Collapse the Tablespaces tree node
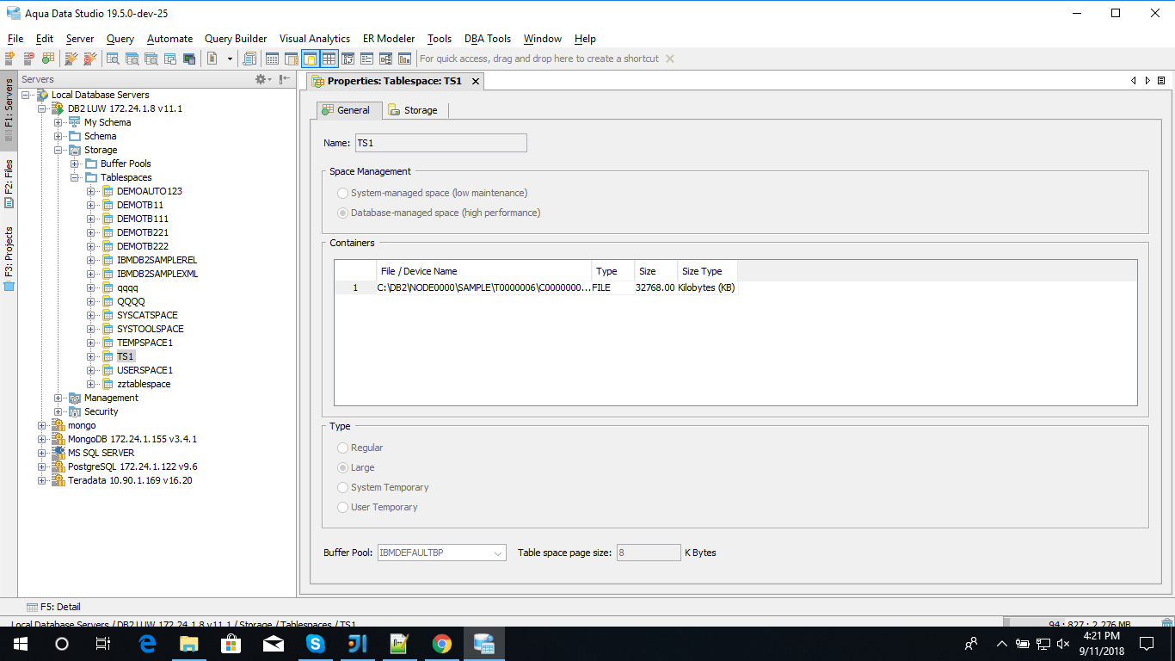 pyautogui.click(x=75, y=177)
